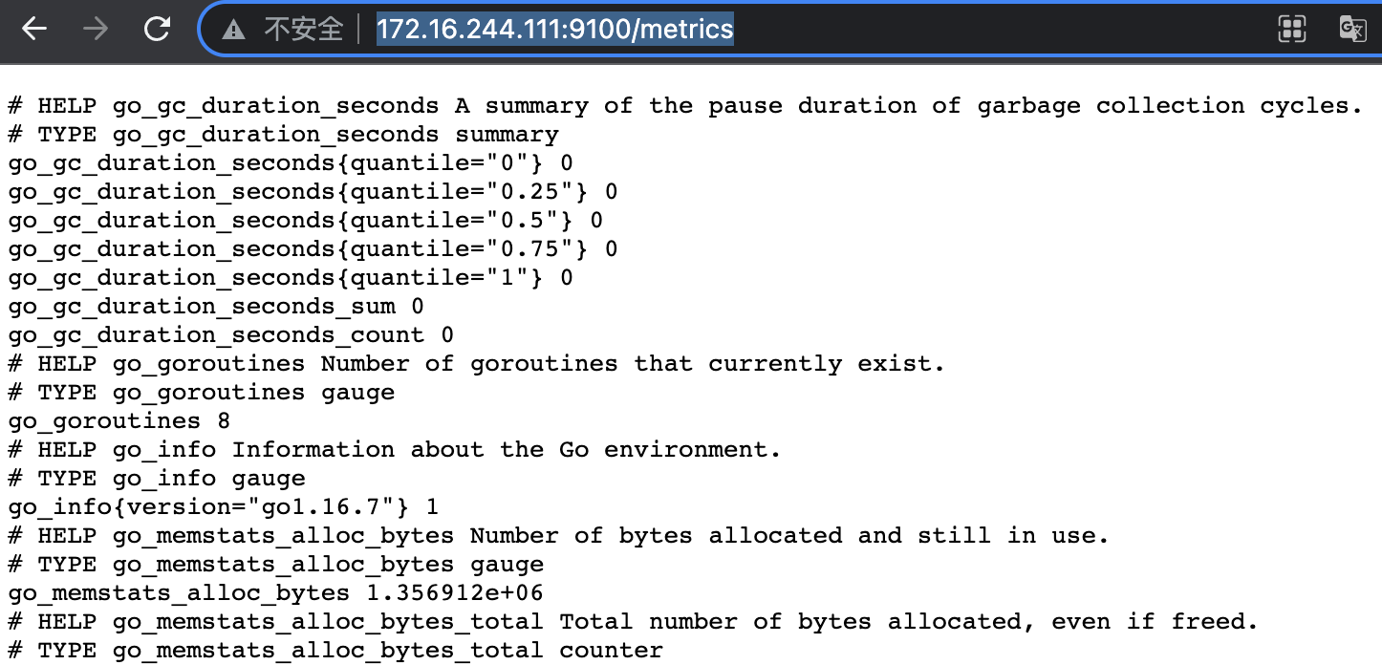Click the quantile="0" metric line
The height and width of the screenshot is (665, 1382).
291,163
